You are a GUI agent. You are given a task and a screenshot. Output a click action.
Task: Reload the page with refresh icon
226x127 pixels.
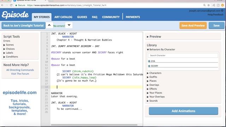point(11,5)
